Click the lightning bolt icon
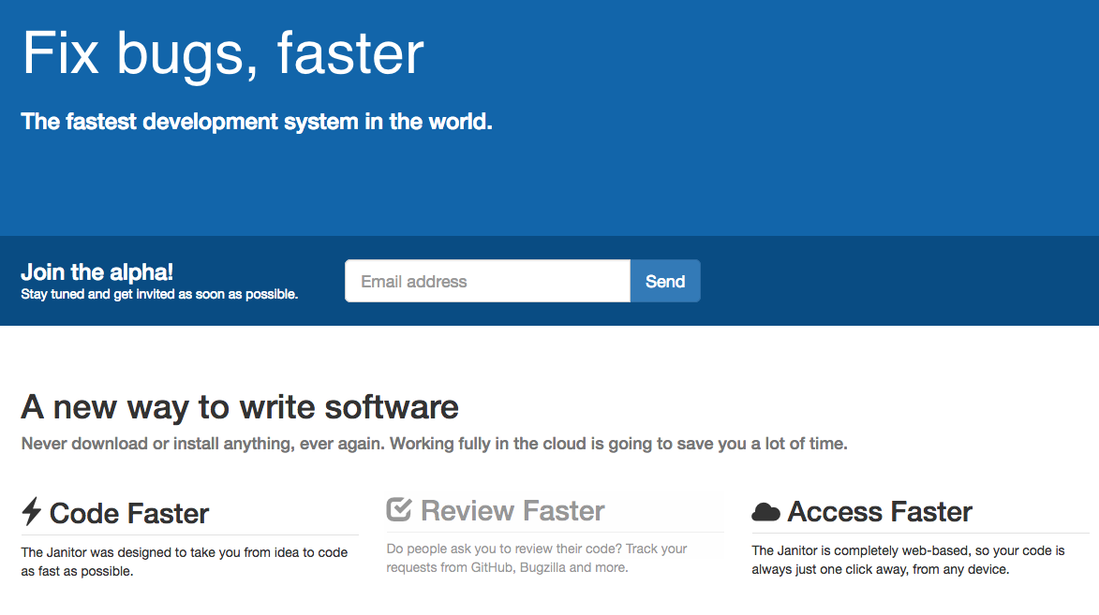 (x=32, y=511)
